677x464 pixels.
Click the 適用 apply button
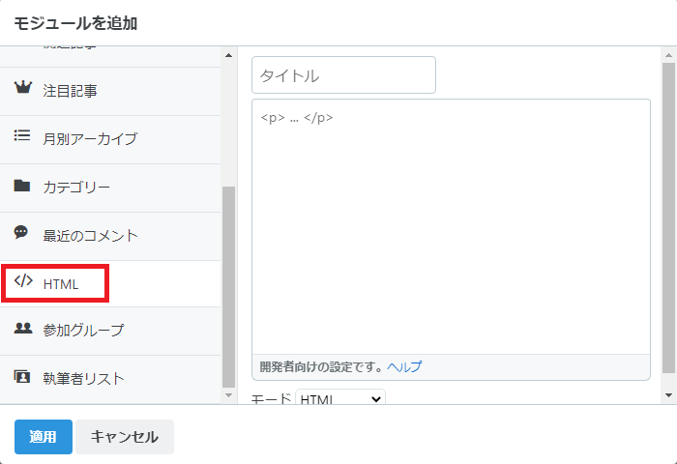tap(44, 437)
